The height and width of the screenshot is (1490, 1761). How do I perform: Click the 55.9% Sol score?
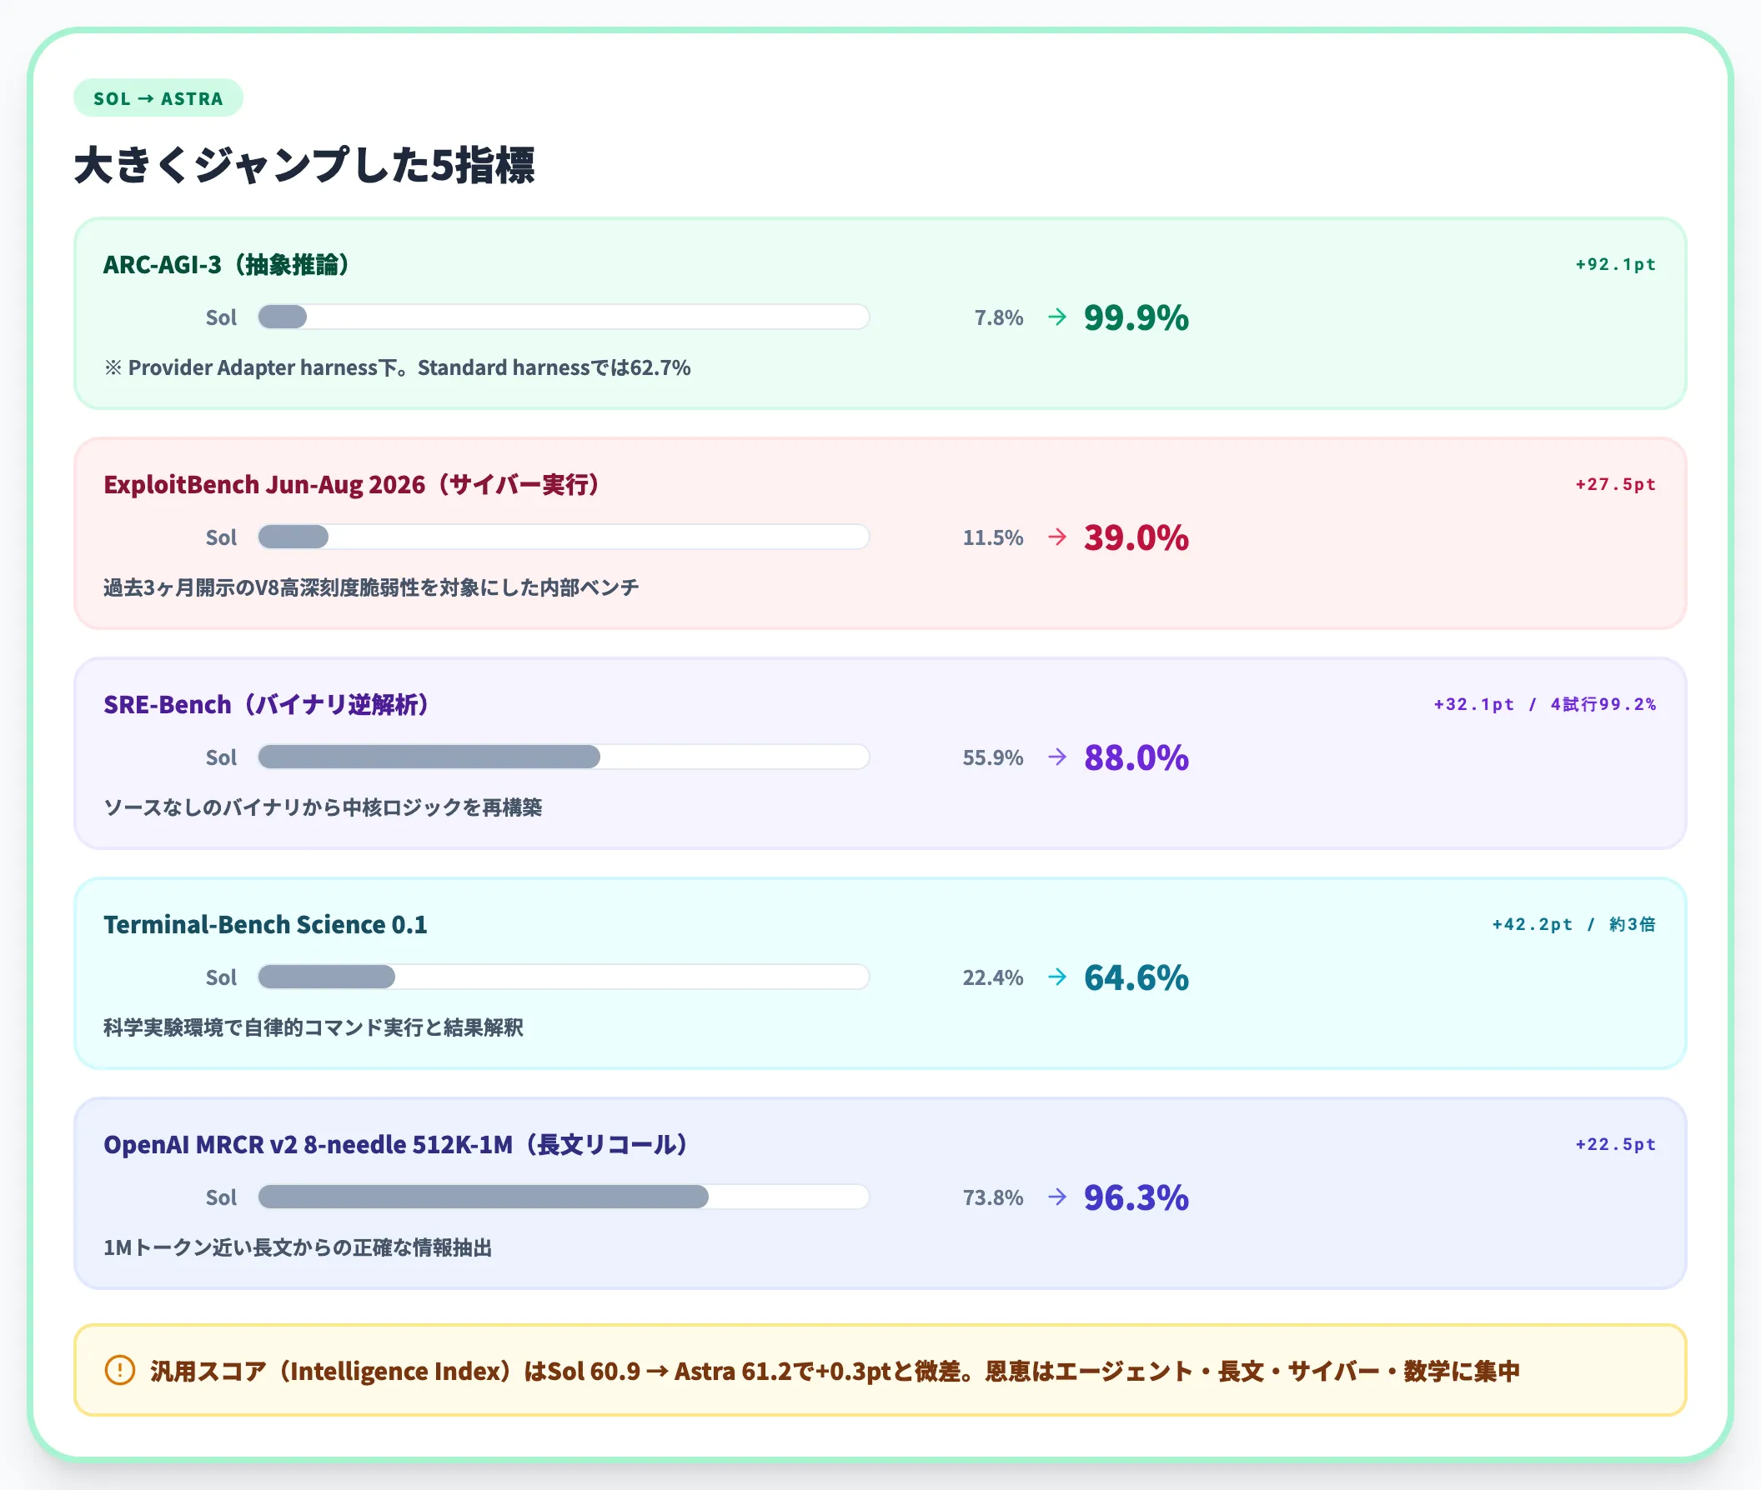[993, 757]
